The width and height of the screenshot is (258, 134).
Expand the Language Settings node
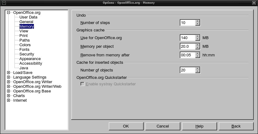coord(9,77)
